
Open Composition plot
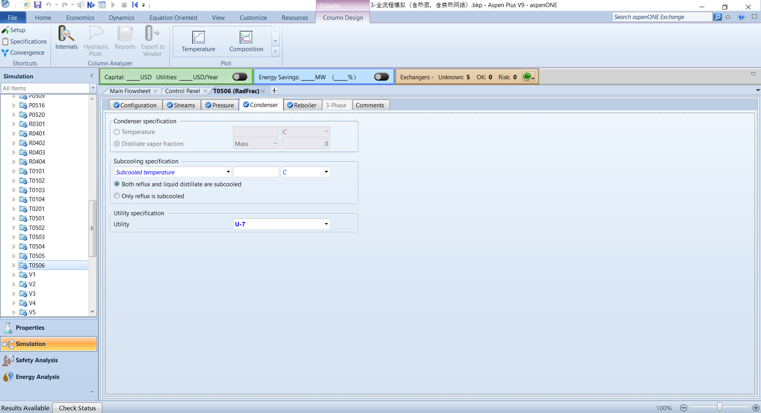point(246,42)
